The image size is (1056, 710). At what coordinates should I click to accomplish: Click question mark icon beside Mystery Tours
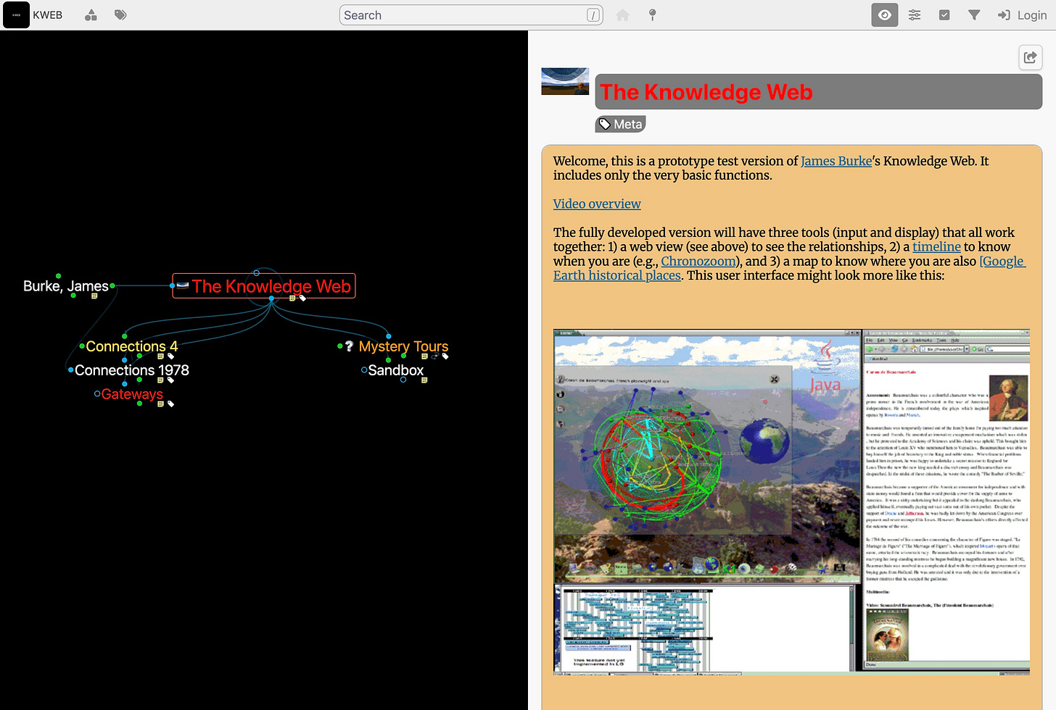tap(349, 346)
